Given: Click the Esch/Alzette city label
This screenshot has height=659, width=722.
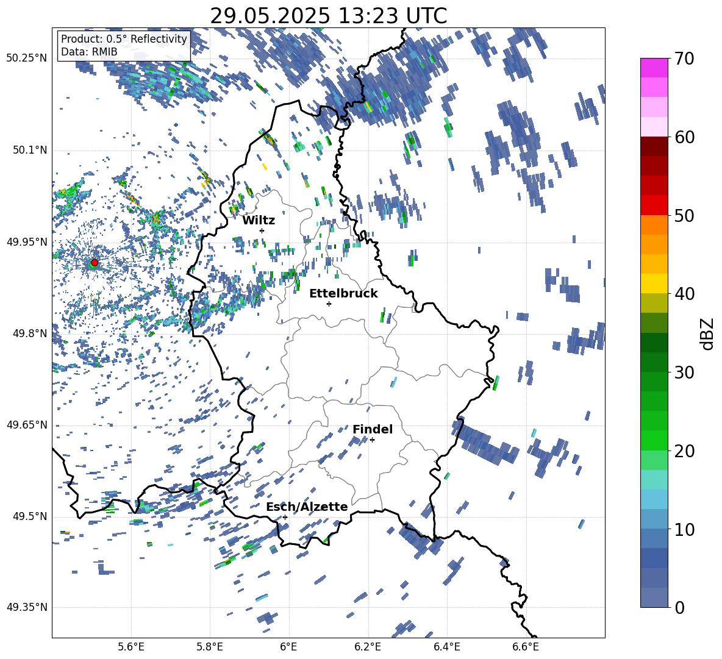Looking at the screenshot, I should (x=307, y=507).
